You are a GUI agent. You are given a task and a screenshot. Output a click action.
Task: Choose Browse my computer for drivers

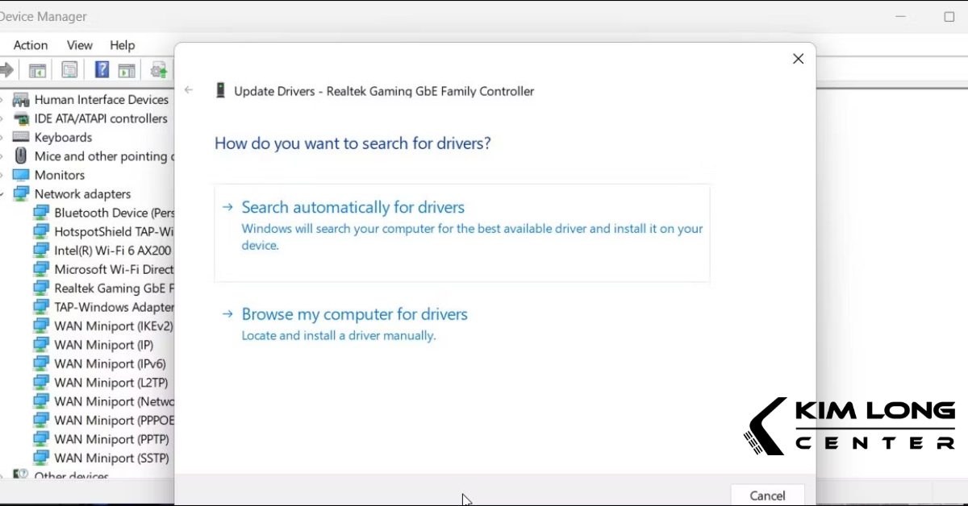355,314
